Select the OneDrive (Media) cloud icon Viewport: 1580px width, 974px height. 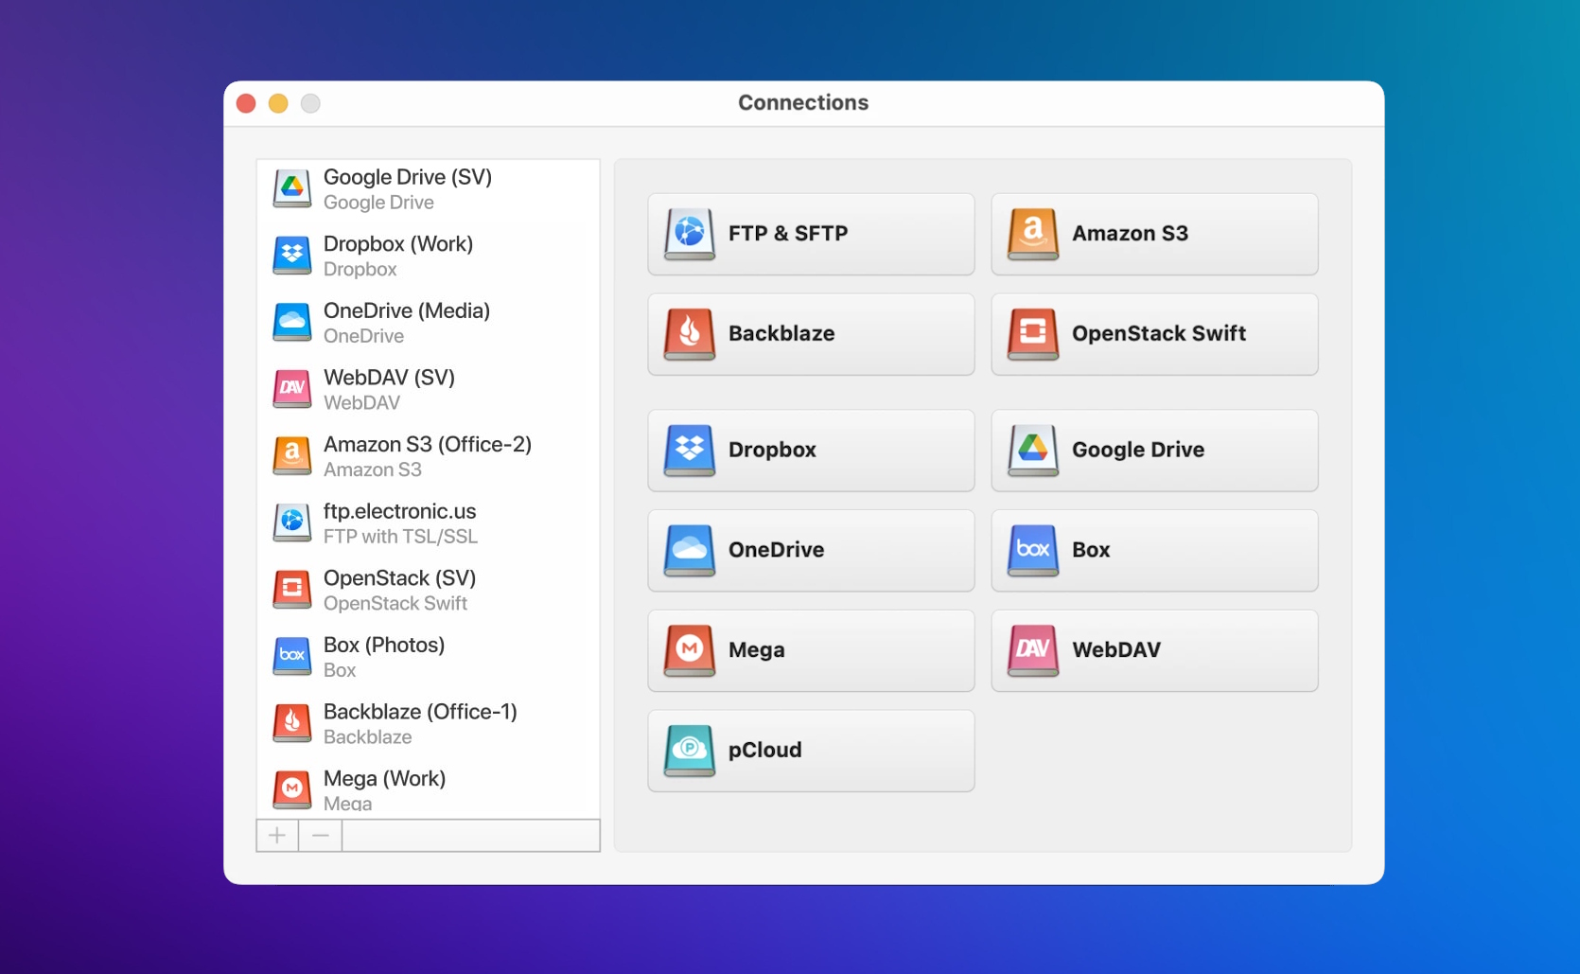[x=292, y=322]
